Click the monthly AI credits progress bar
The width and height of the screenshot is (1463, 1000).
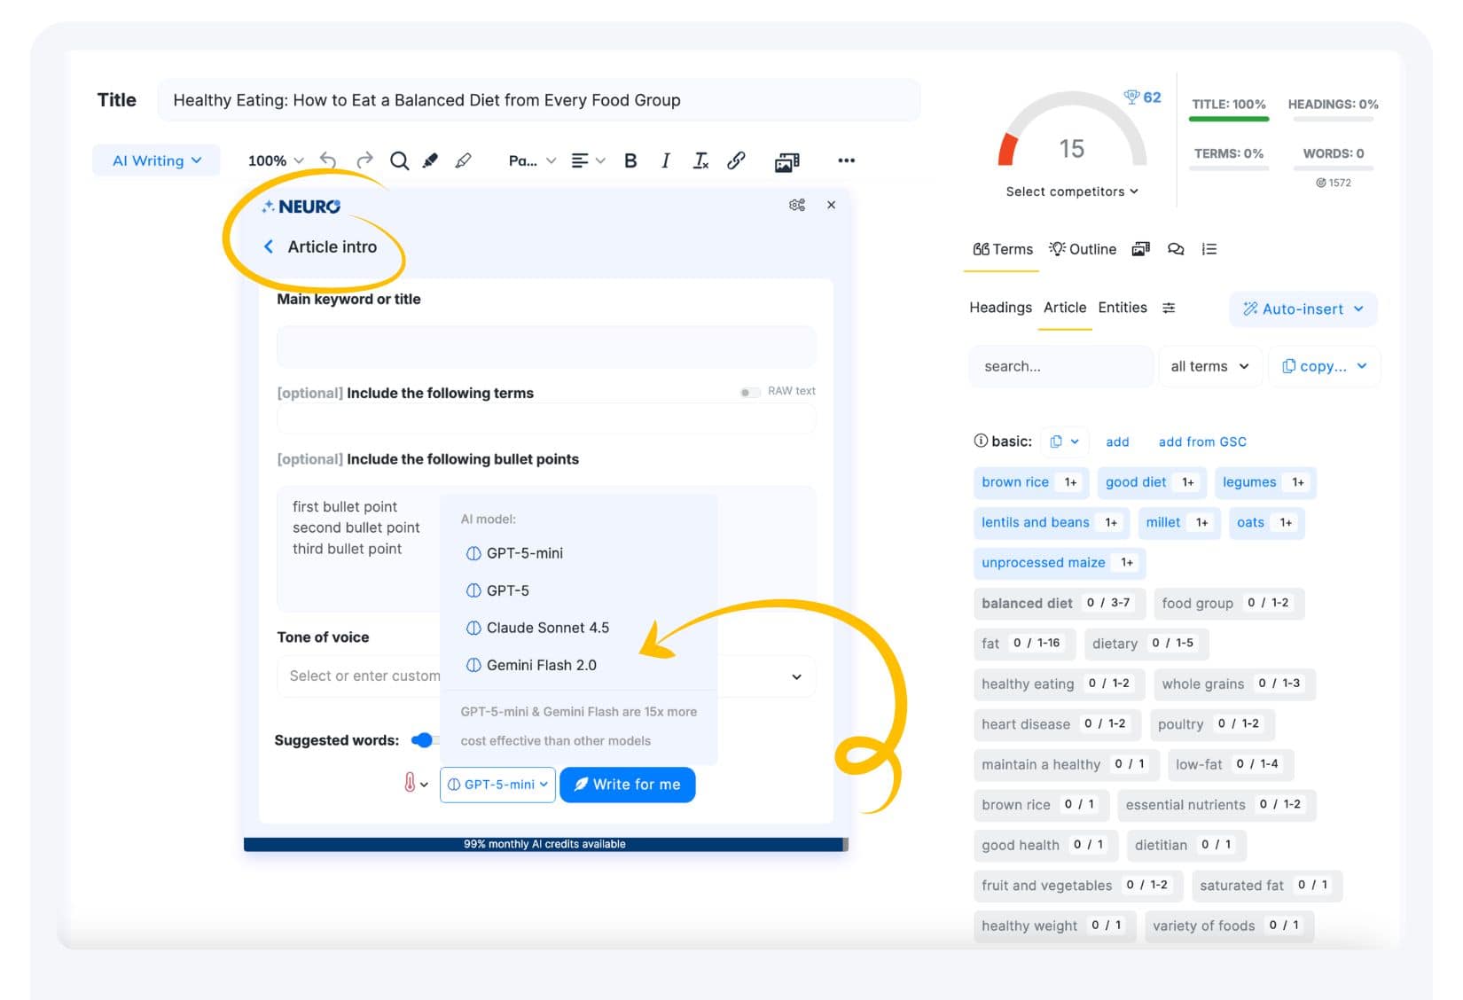click(x=545, y=844)
